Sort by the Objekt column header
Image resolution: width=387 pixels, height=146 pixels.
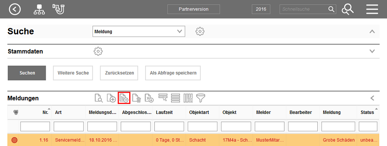[229, 112]
